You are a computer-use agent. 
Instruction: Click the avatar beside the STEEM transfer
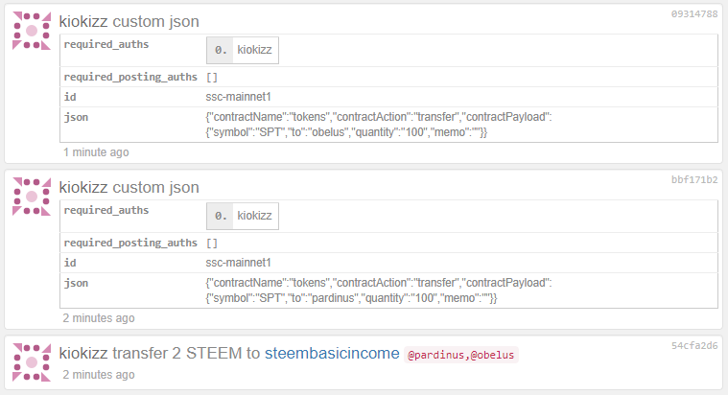coord(32,360)
